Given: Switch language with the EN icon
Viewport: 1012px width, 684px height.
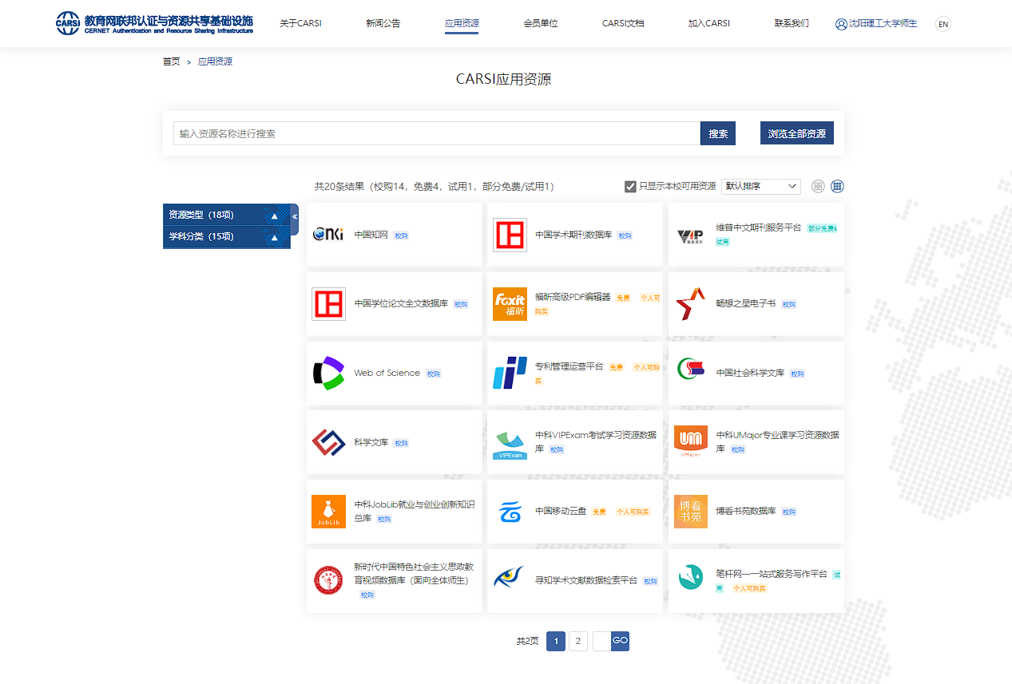Looking at the screenshot, I should tap(943, 24).
